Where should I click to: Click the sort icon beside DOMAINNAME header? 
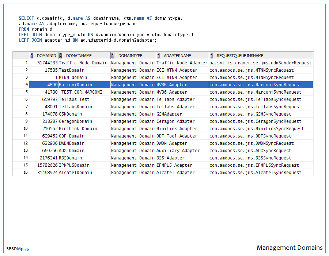pyautogui.click(x=61, y=56)
